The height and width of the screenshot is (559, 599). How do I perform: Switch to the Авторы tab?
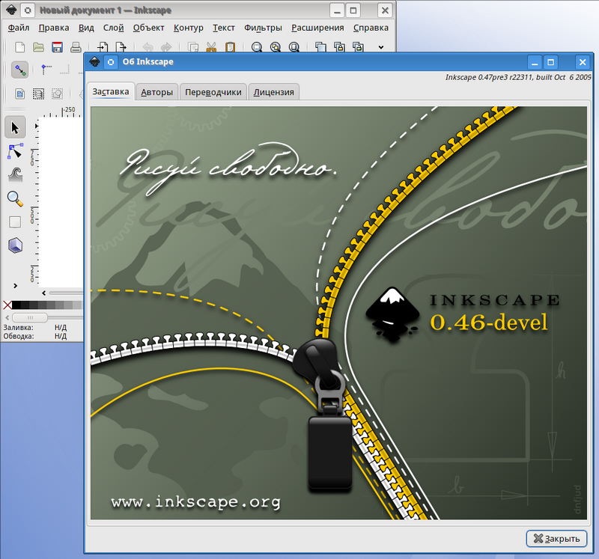(157, 92)
